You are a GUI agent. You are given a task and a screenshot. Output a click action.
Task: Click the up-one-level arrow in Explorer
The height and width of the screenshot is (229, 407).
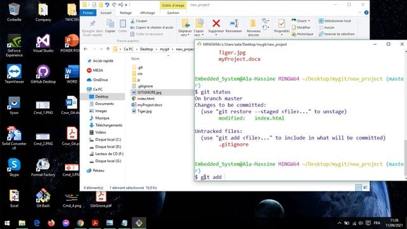(108, 49)
